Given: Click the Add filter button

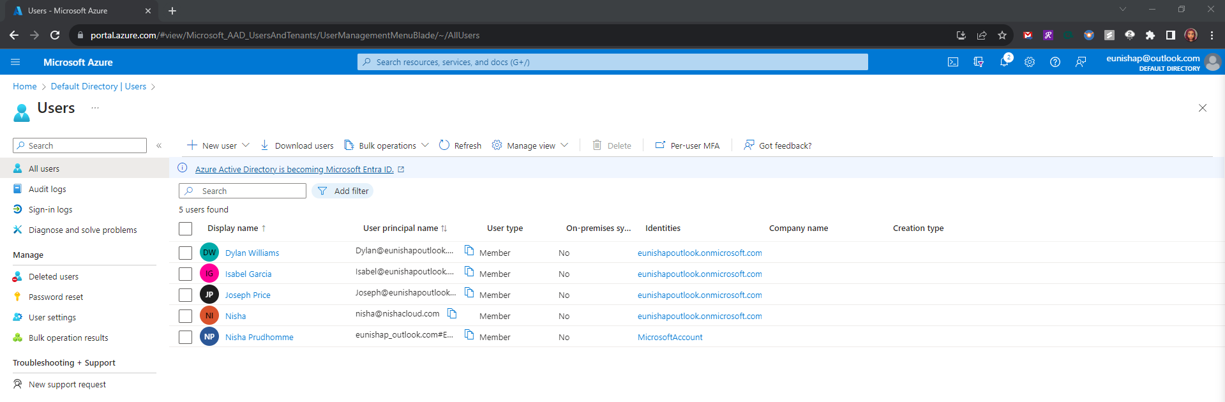Looking at the screenshot, I should tap(343, 191).
